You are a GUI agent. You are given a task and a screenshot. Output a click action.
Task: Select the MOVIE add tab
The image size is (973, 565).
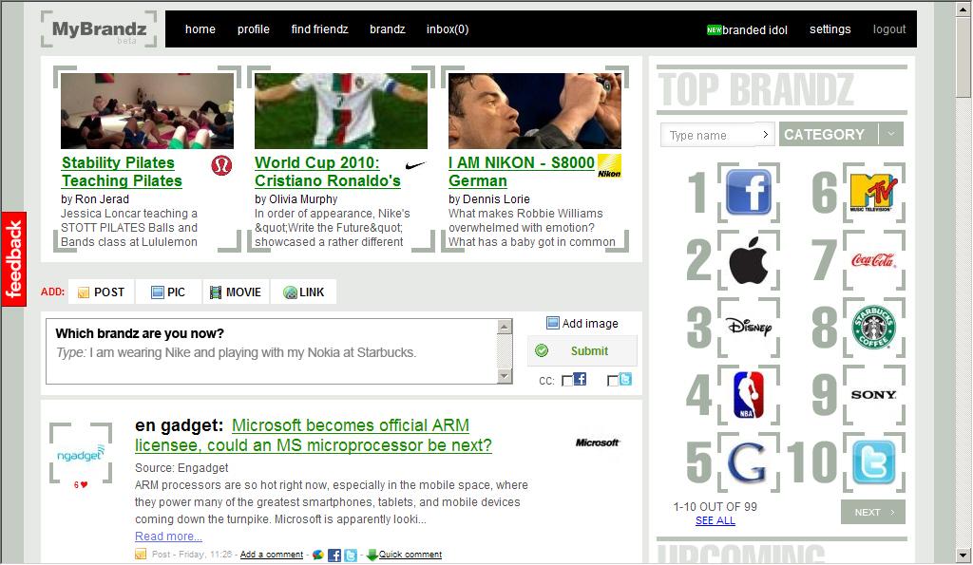click(236, 292)
